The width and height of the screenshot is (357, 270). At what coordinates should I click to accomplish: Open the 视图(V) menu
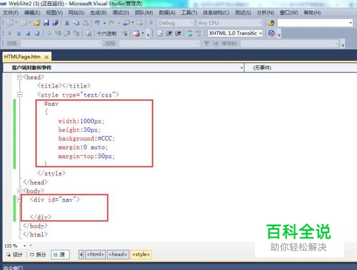[x=54, y=13]
